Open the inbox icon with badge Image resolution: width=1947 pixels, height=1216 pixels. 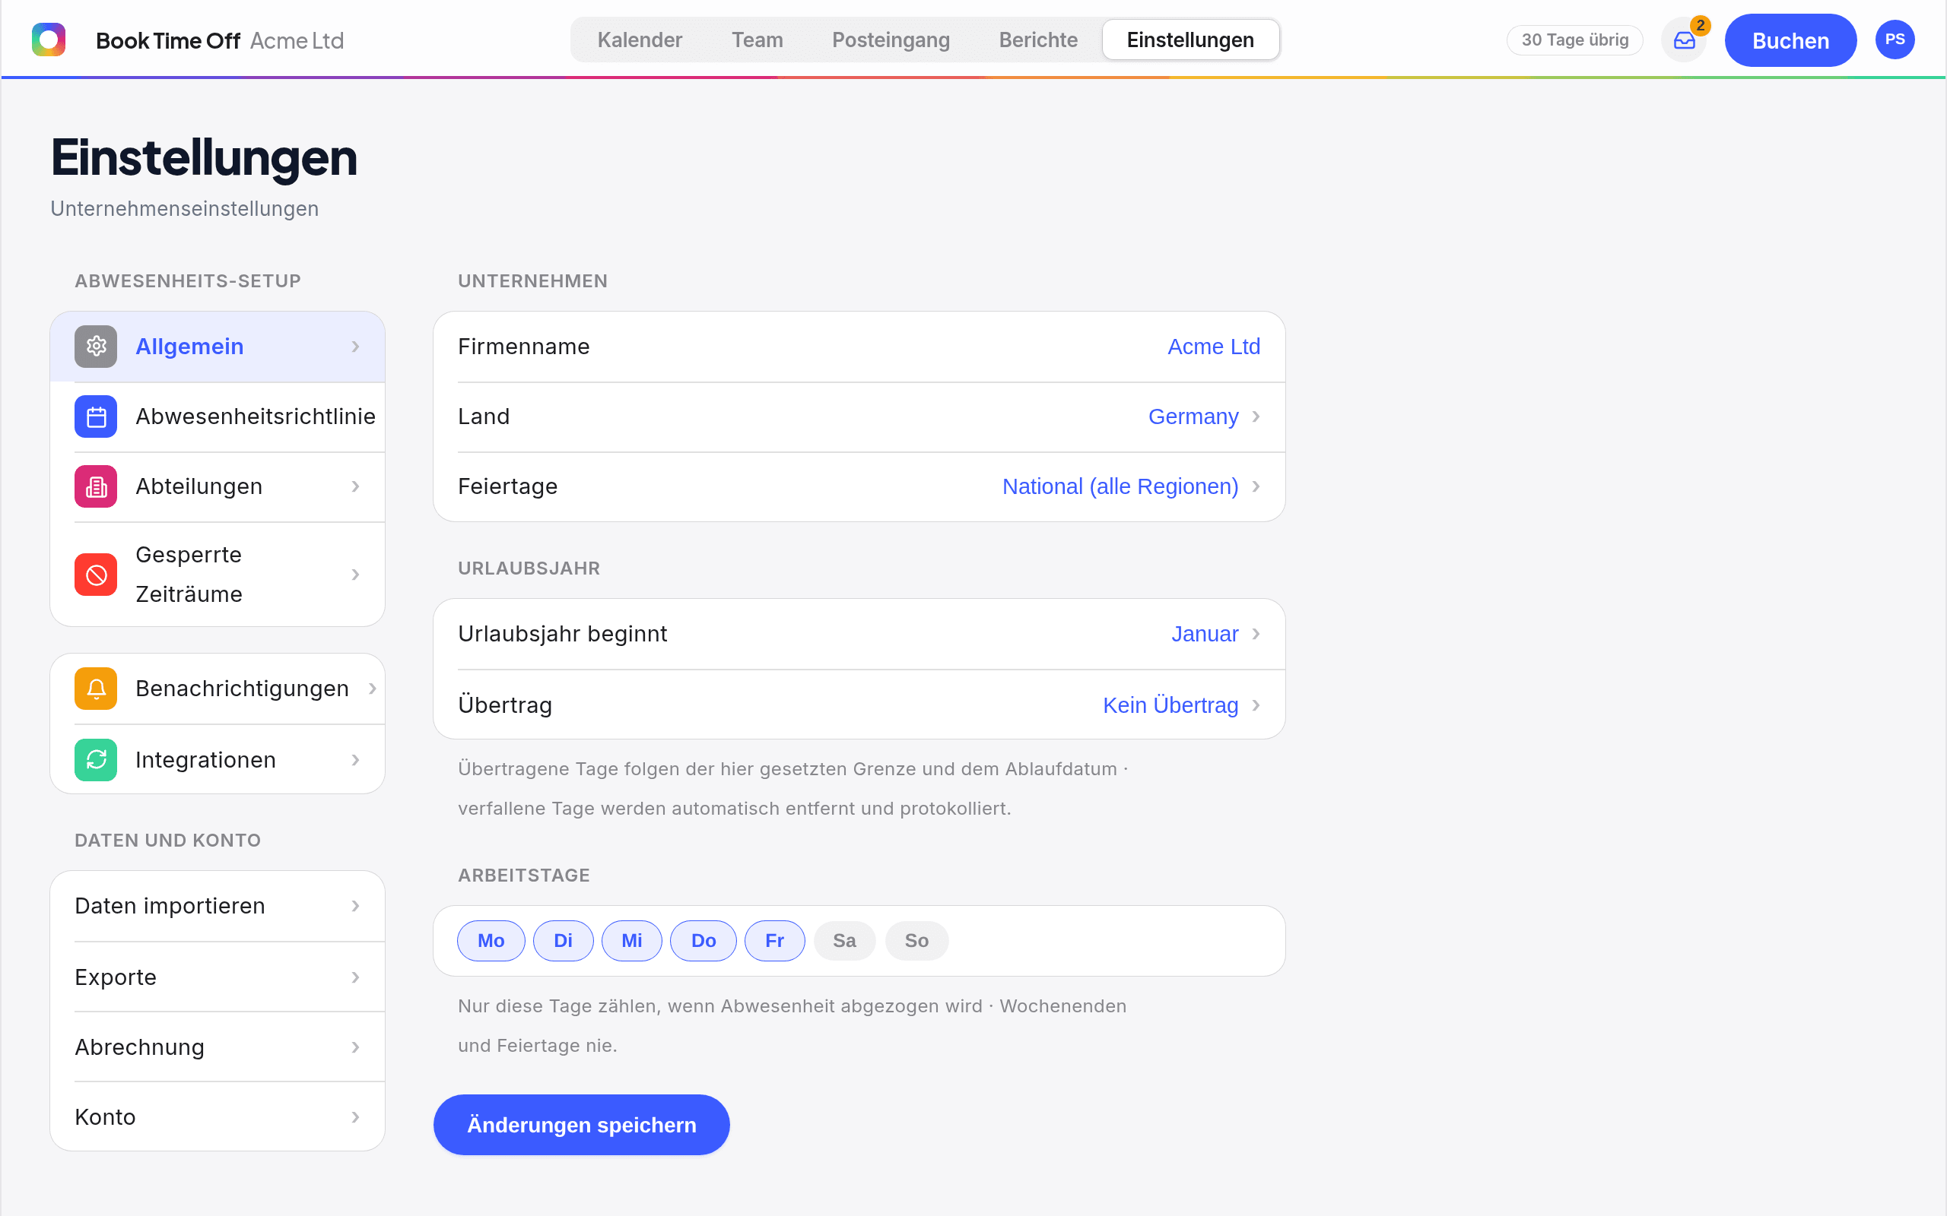pos(1684,40)
